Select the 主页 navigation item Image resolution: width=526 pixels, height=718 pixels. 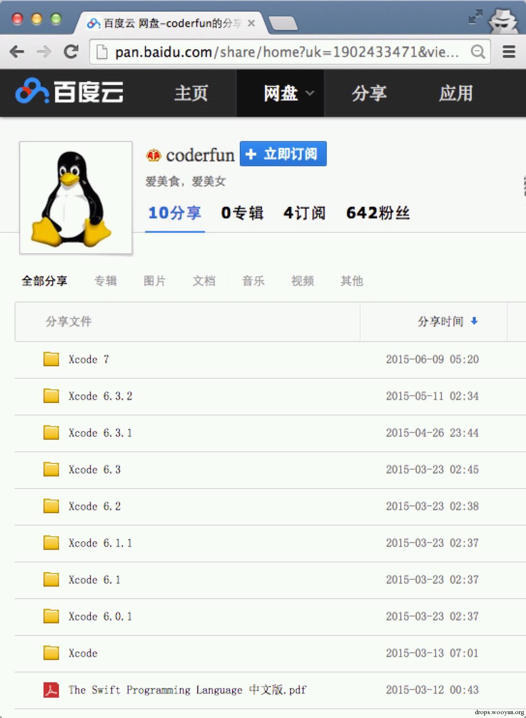coord(191,93)
